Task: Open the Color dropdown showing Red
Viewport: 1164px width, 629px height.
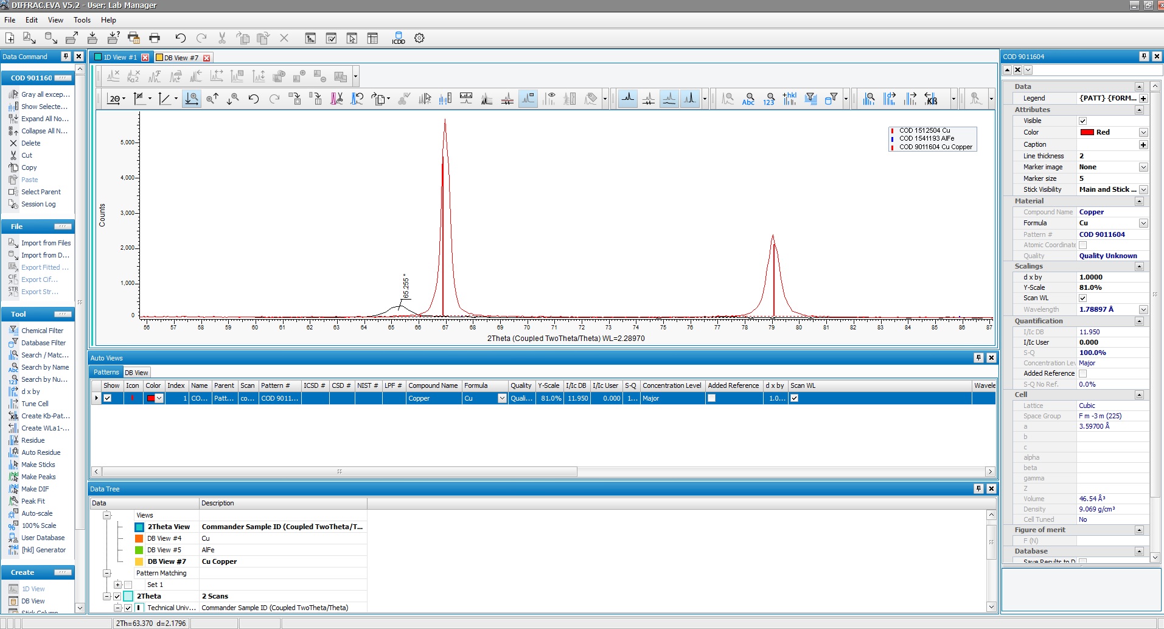Action: tap(1143, 132)
